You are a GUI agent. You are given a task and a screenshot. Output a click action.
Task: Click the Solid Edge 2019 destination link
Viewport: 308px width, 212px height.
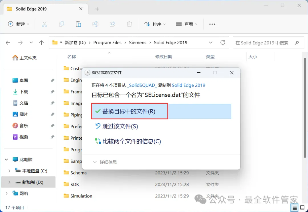click(x=189, y=85)
